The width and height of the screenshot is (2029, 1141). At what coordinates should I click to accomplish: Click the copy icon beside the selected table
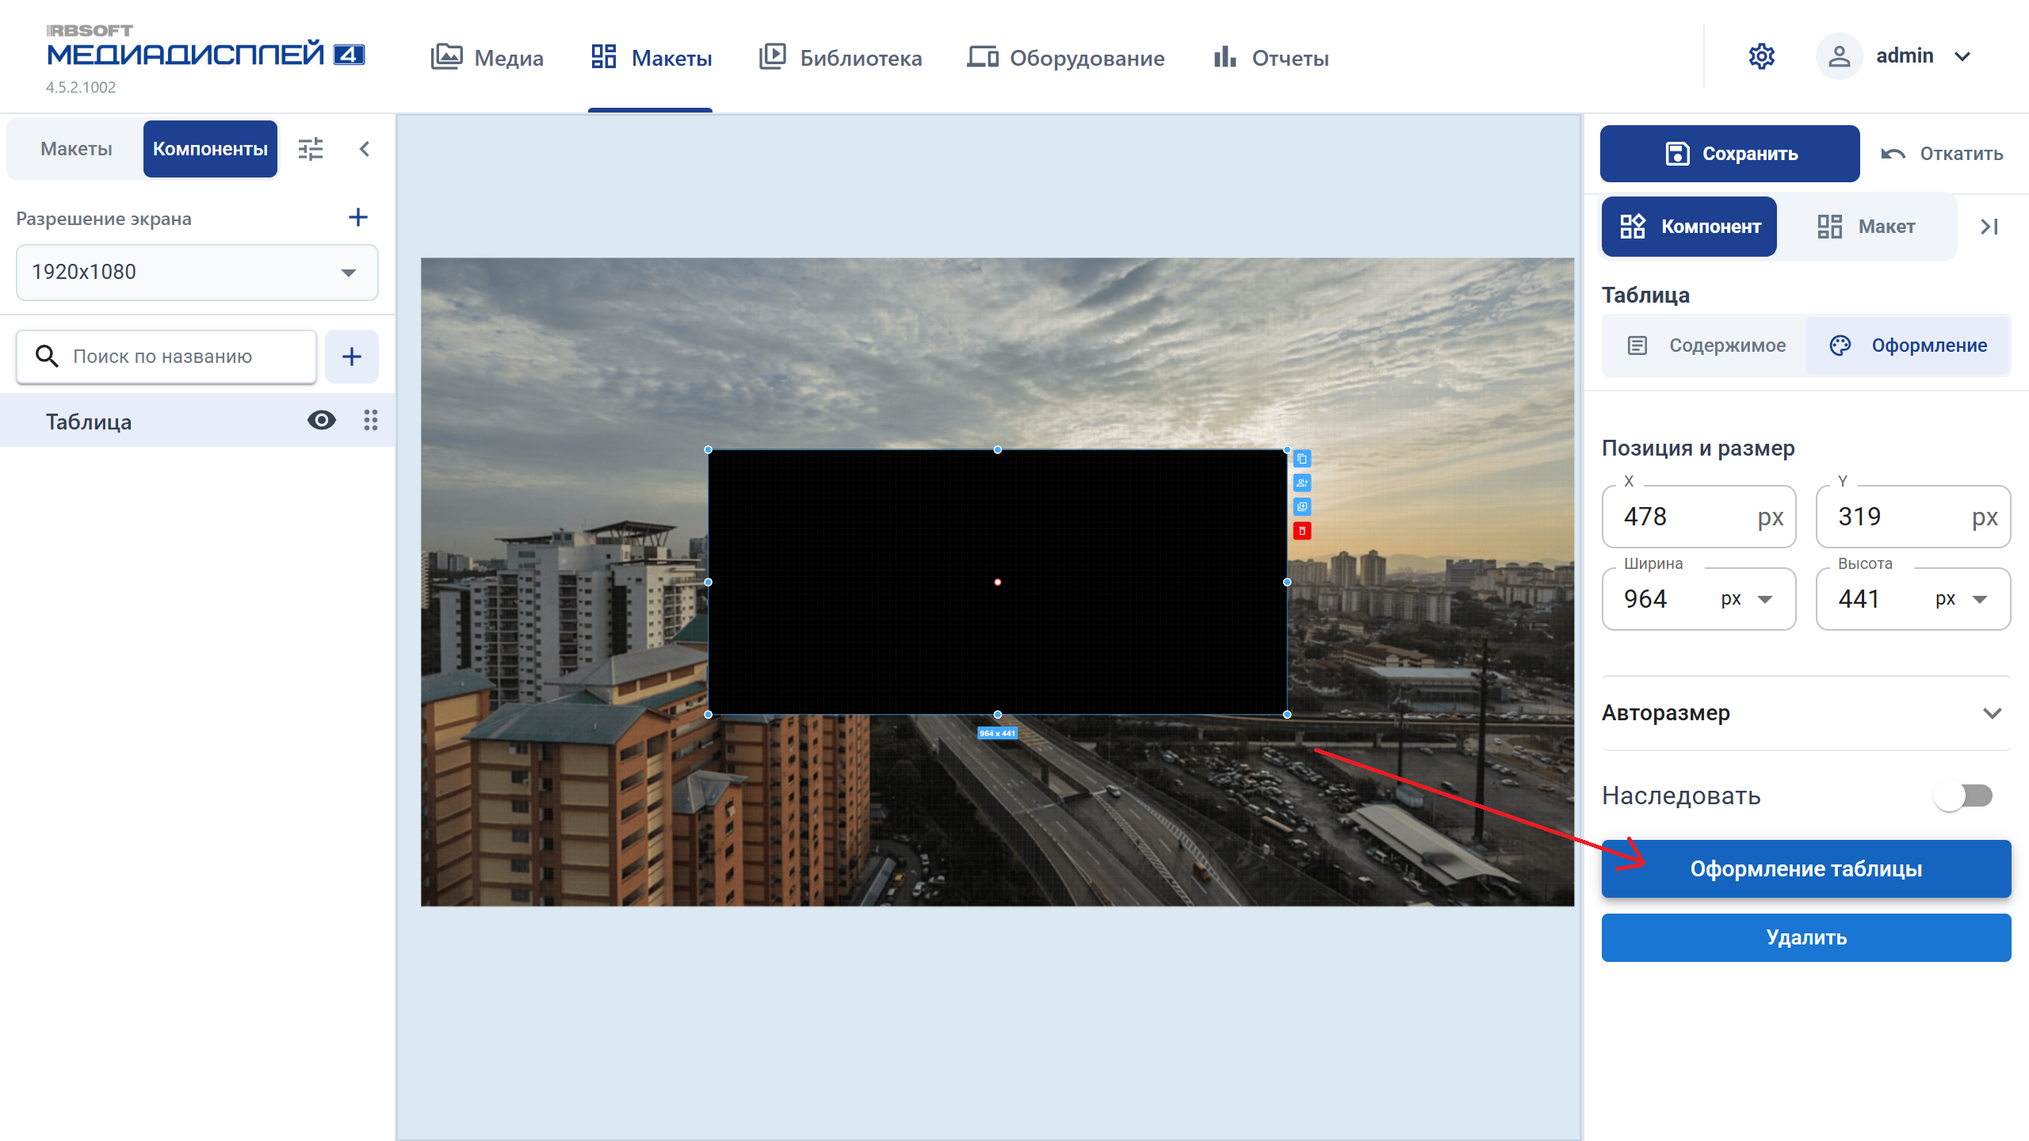(x=1301, y=459)
